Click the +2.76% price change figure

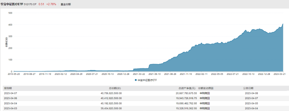[x=51, y=4]
